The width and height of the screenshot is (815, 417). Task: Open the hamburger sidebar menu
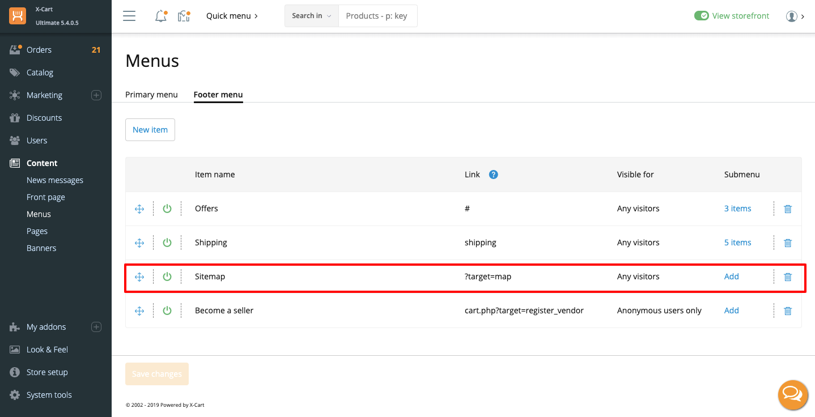click(x=129, y=16)
